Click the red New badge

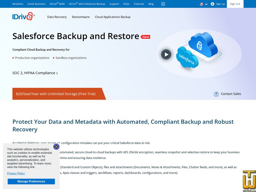pyautogui.click(x=145, y=37)
